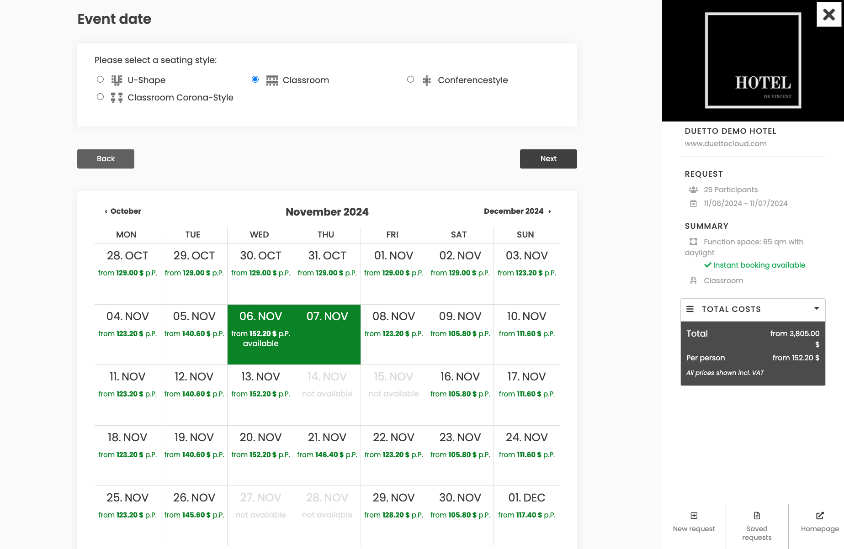Close the sidebar with the X button
844x549 pixels.
click(x=828, y=15)
